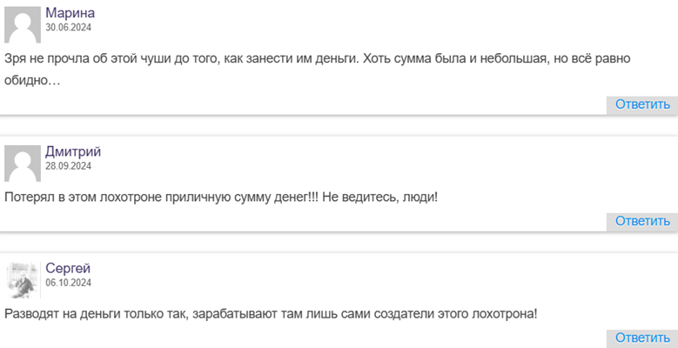This screenshot has width=678, height=348.
Task: Click the 06.10.2024 comment date
Action: click(x=68, y=283)
